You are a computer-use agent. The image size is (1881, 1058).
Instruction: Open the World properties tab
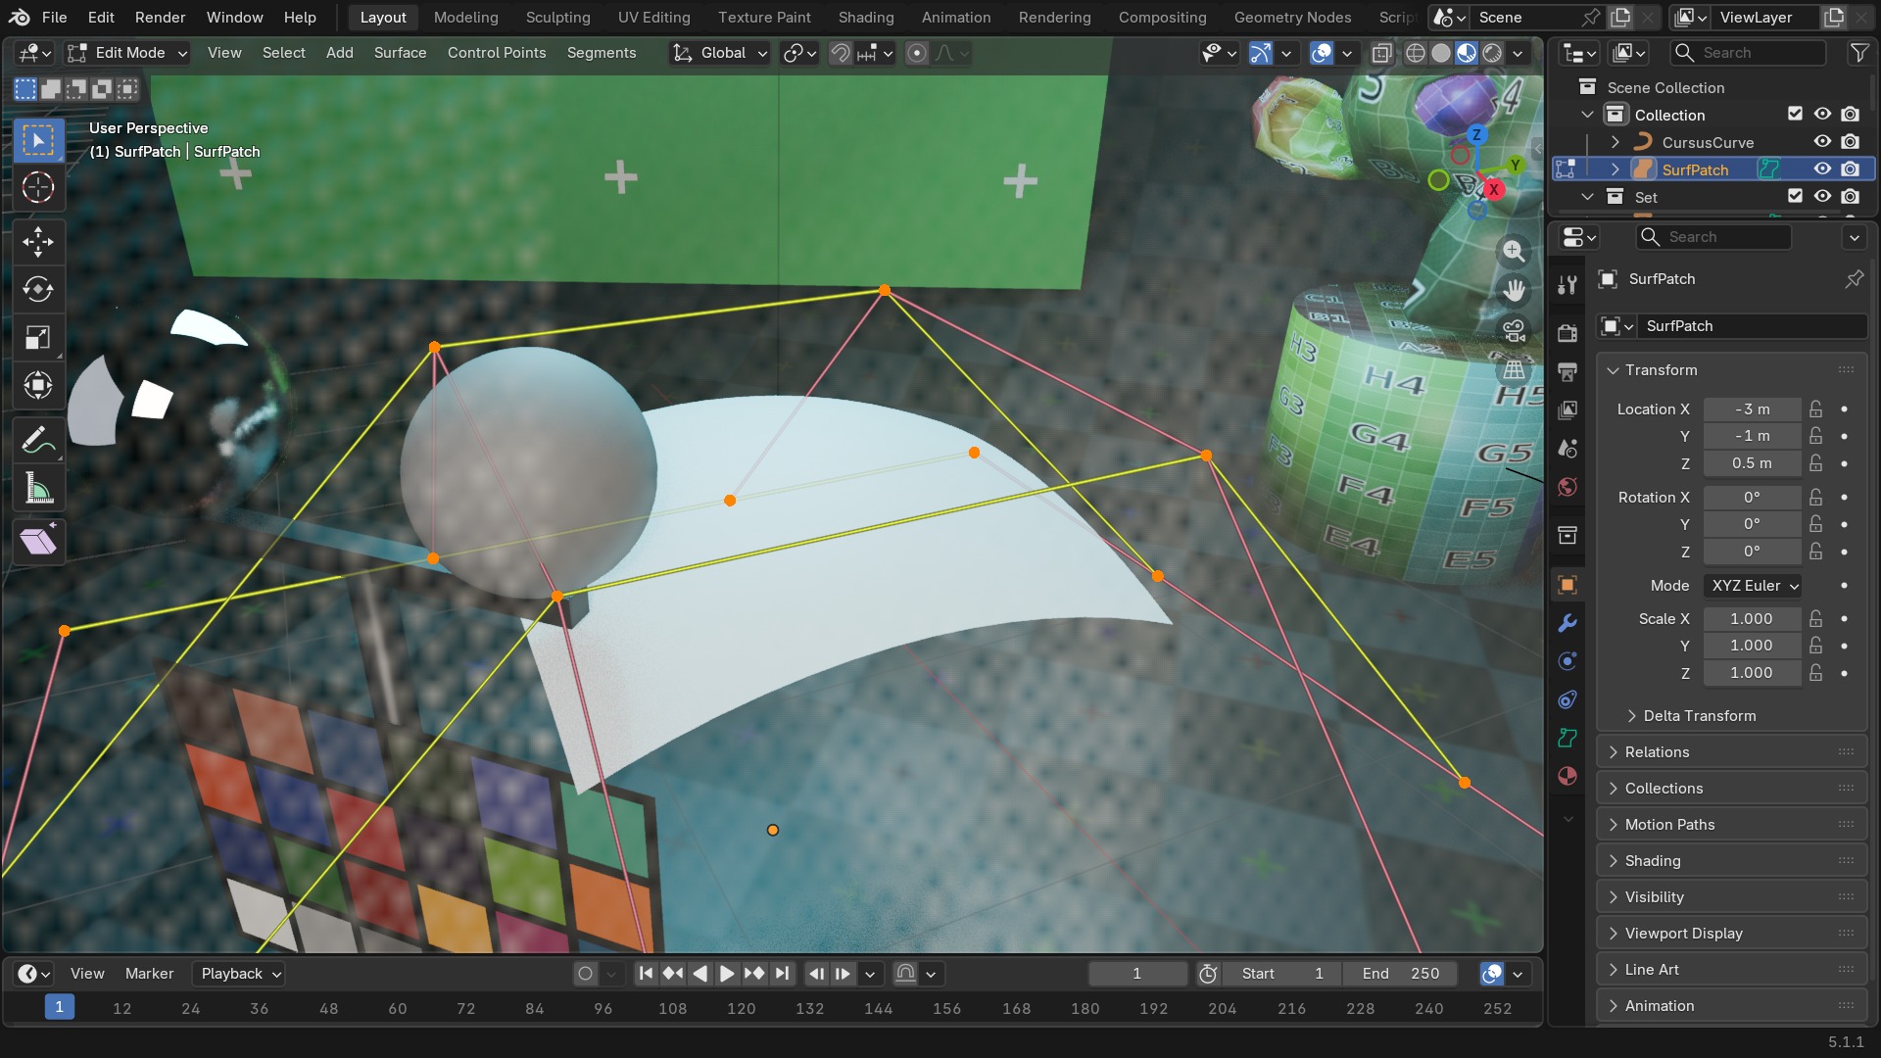click(x=1567, y=487)
